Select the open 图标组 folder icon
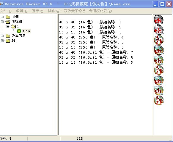173x142 pixels. click(x=8, y=22)
